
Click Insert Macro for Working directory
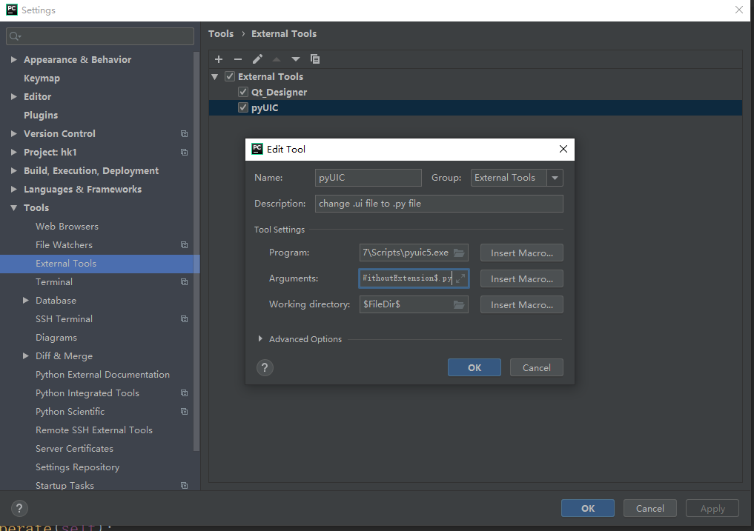pyautogui.click(x=522, y=304)
